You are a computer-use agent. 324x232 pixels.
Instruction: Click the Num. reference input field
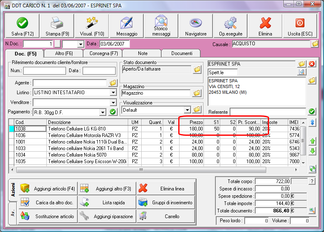click(x=44, y=71)
